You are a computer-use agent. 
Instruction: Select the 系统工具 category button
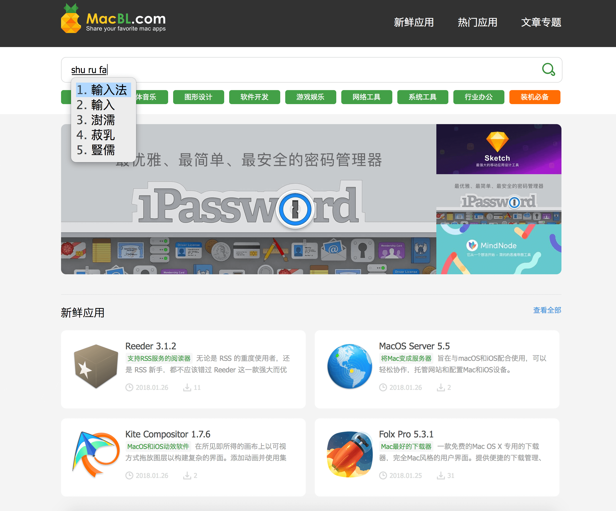(423, 97)
